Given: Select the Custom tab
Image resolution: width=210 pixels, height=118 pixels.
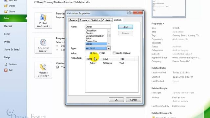Looking at the screenshot, I should [x=117, y=20].
